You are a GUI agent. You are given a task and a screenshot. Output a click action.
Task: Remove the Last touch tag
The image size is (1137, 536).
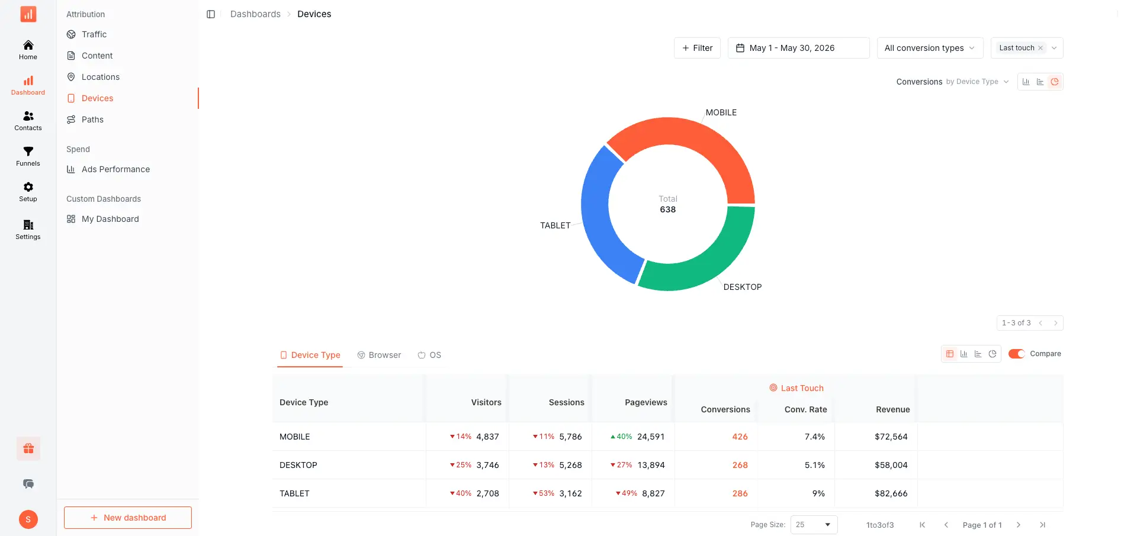(1040, 48)
